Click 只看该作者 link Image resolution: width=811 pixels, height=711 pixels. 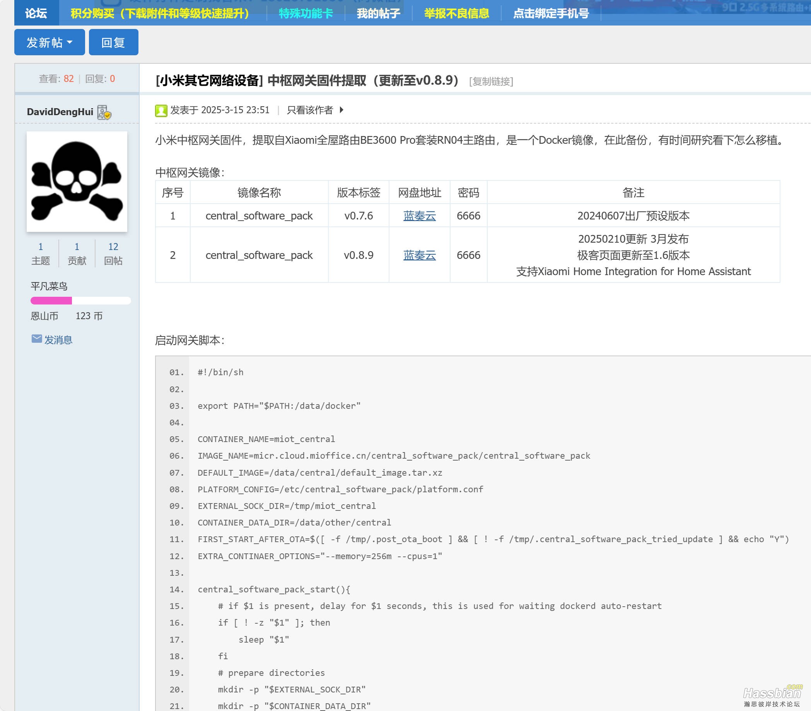310,110
